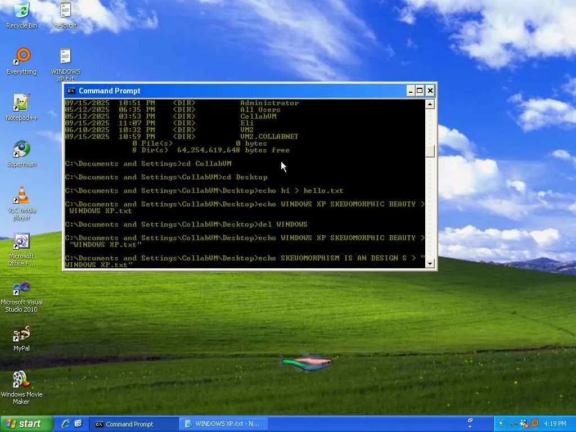Switch to WINDOWS XP.txt Notepad taskbar button
The height and width of the screenshot is (432, 576).
pyautogui.click(x=223, y=424)
